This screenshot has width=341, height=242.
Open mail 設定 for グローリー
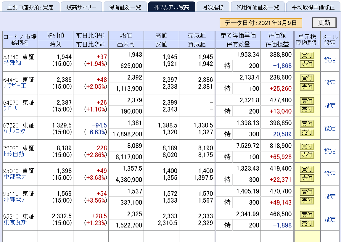330,105
